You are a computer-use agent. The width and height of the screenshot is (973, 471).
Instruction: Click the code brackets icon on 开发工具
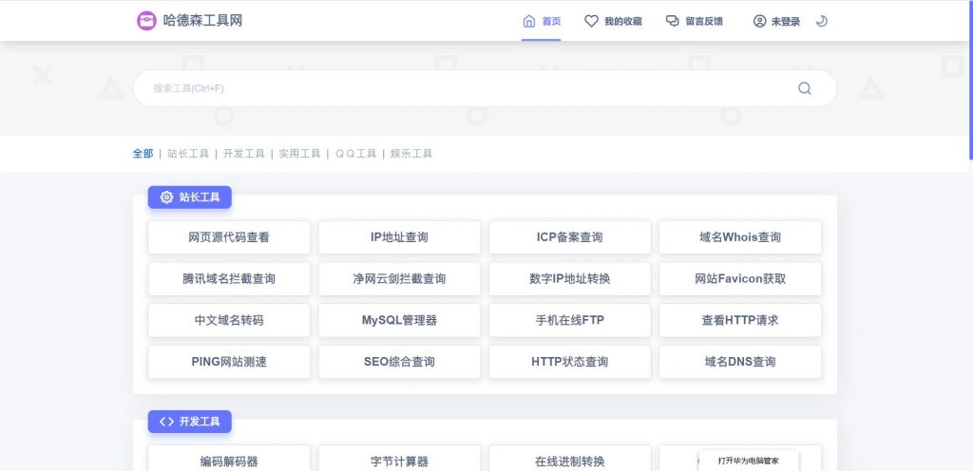(x=167, y=422)
